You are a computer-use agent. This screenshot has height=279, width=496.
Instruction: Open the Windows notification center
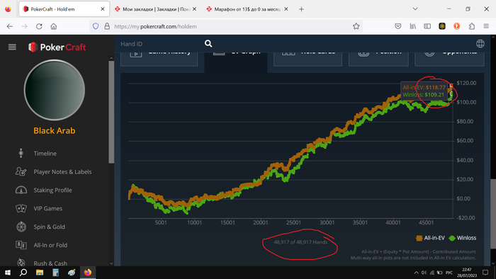pyautogui.click(x=485, y=273)
